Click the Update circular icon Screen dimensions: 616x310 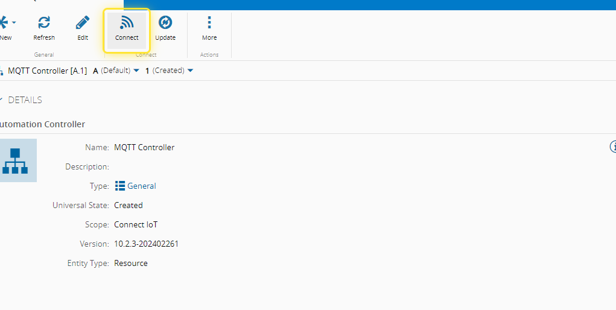[165, 22]
